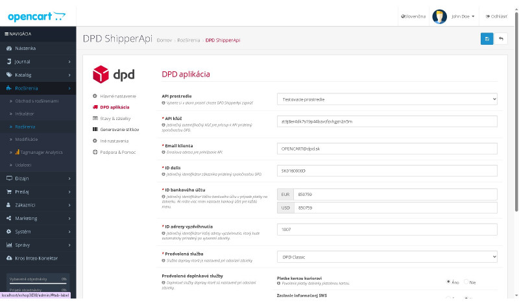
Task: Expand the Dizajn menu chevron
Action: 69,178
